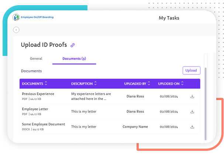Image resolution: width=224 pixels, height=156 pixels.
Task: Download the Previous Experience PDF
Action: (x=192, y=96)
